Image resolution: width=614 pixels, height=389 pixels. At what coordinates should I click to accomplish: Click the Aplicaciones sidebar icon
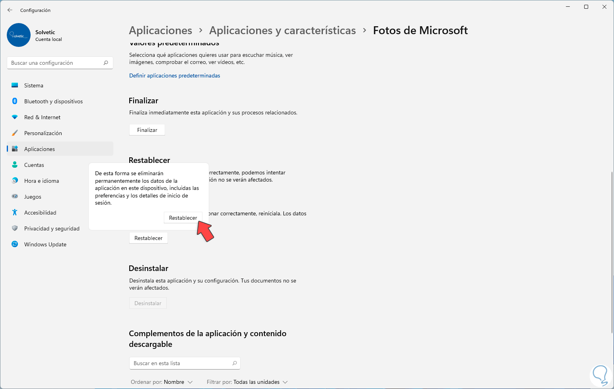[15, 149]
